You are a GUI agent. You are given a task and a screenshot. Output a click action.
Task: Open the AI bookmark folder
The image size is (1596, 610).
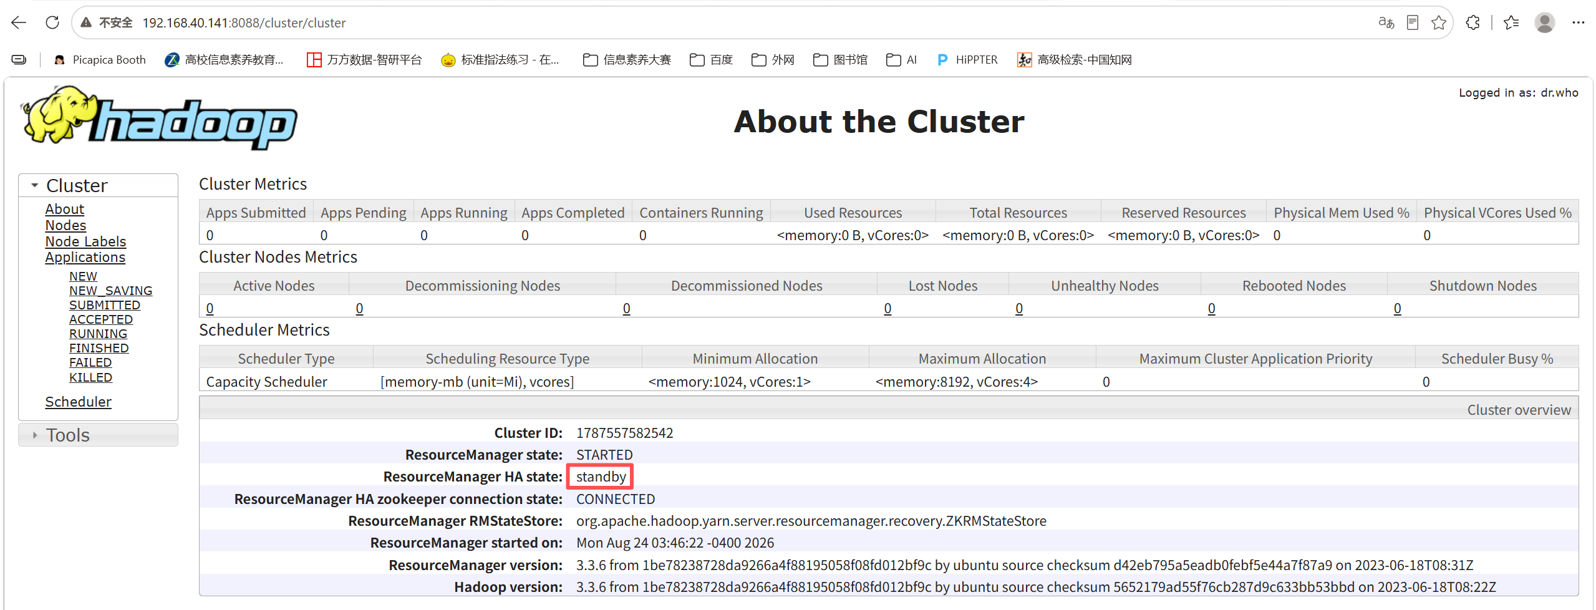[901, 60]
